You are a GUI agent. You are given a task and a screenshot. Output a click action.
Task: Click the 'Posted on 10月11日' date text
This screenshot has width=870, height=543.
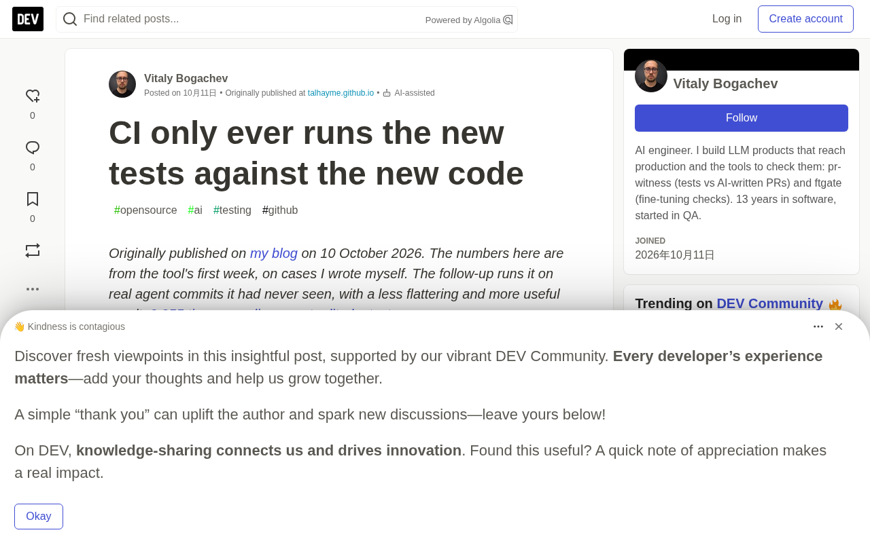(x=180, y=93)
